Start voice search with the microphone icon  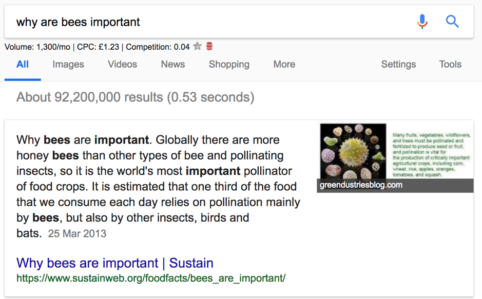pos(422,22)
